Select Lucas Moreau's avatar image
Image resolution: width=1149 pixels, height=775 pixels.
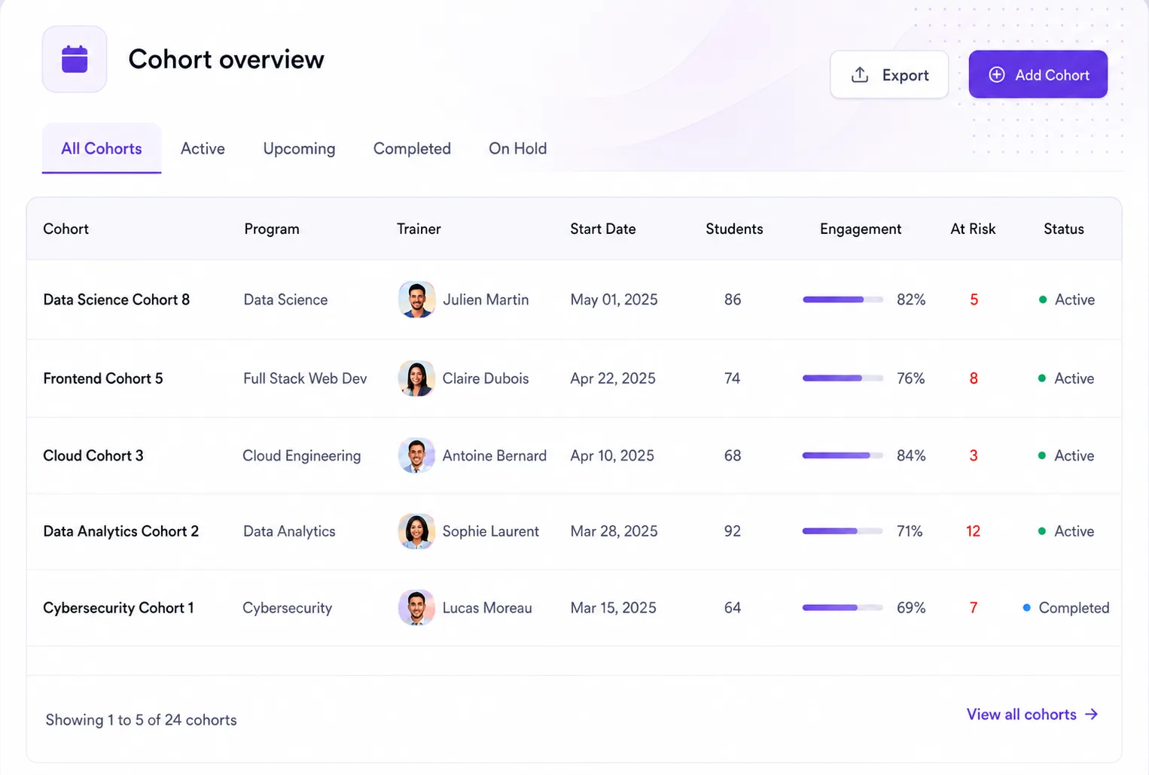point(416,608)
